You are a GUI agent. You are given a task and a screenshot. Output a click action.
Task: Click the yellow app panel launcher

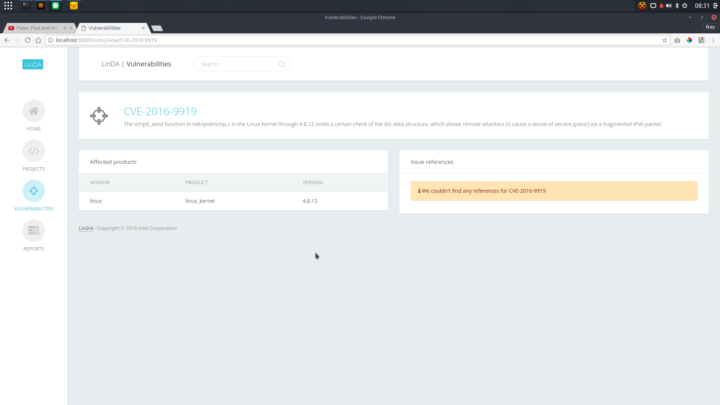(x=74, y=6)
